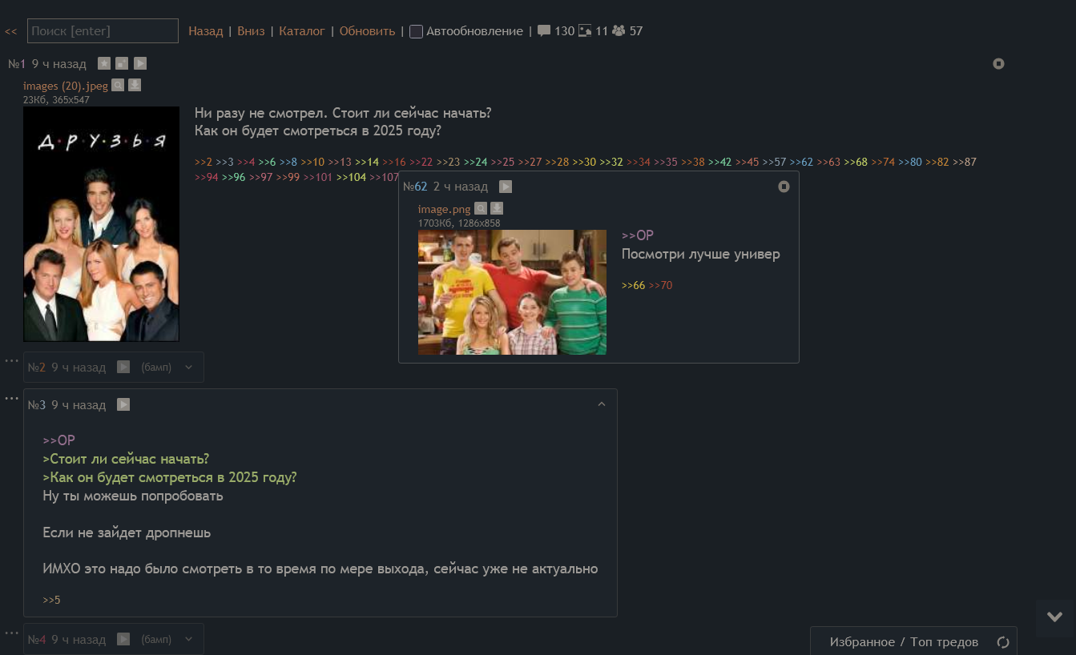Open the round options icon of post №1
The height and width of the screenshot is (655, 1076).
998,63
